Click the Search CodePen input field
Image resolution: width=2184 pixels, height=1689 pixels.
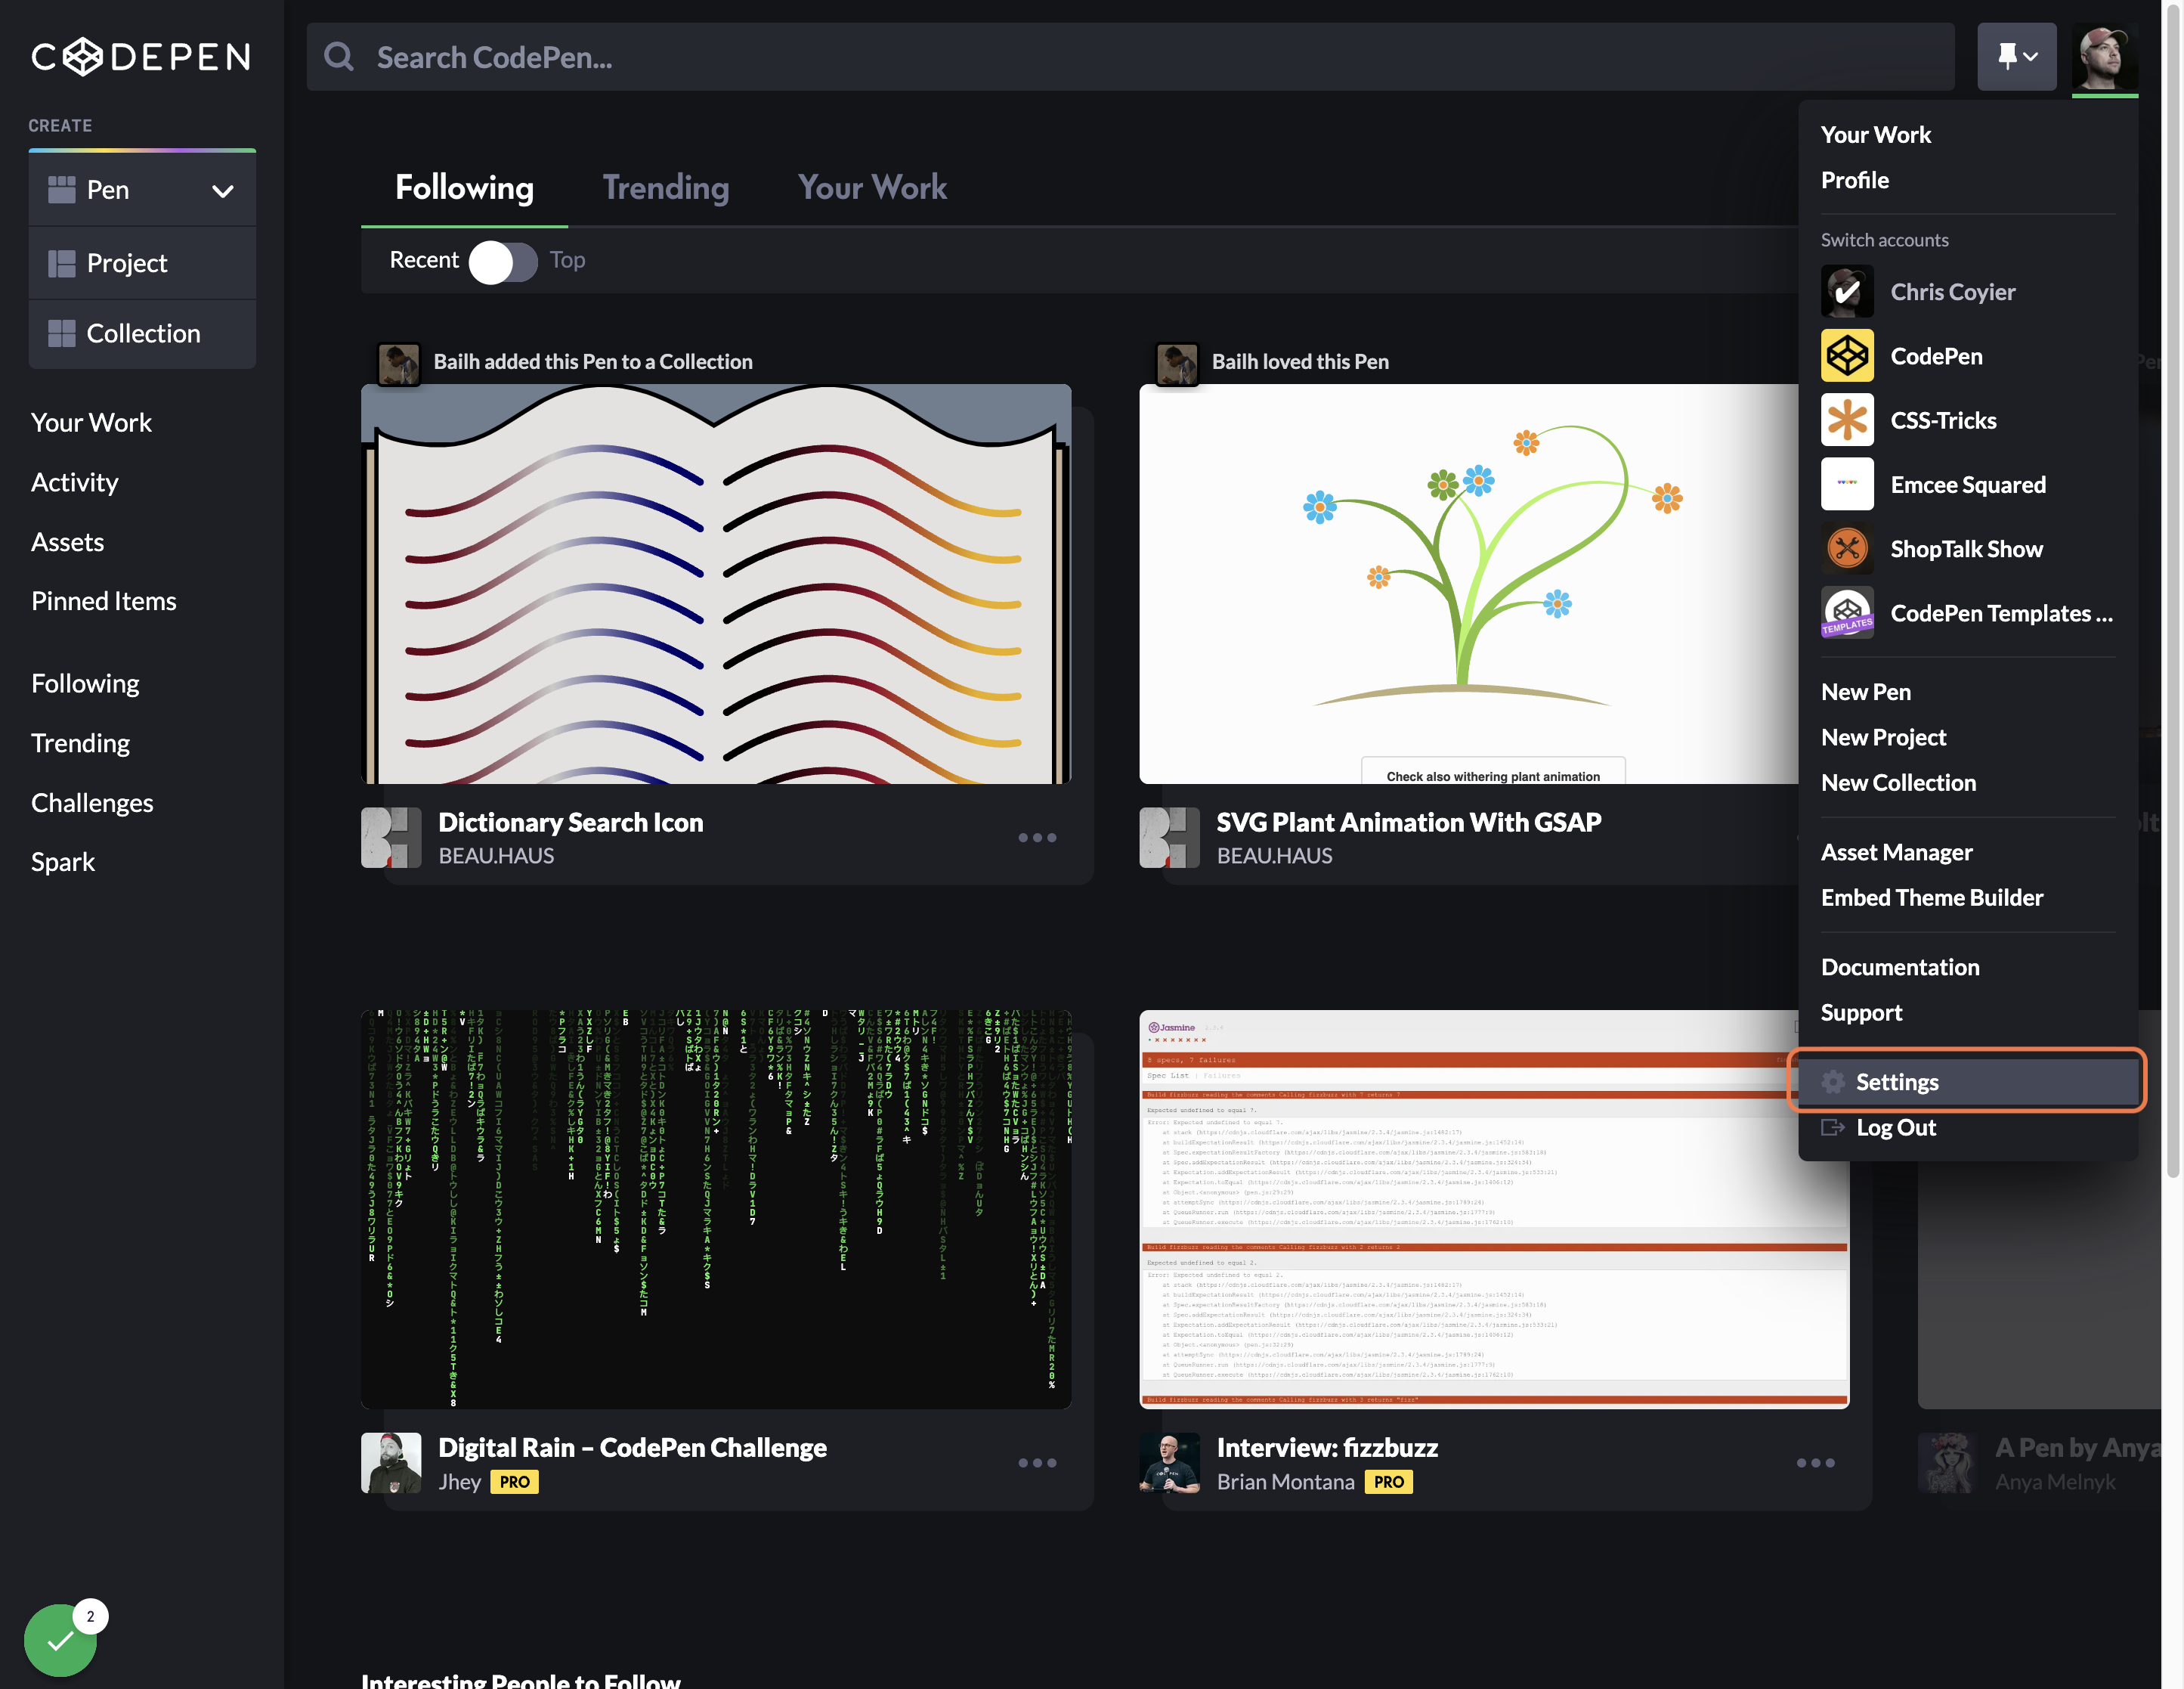click(1130, 57)
